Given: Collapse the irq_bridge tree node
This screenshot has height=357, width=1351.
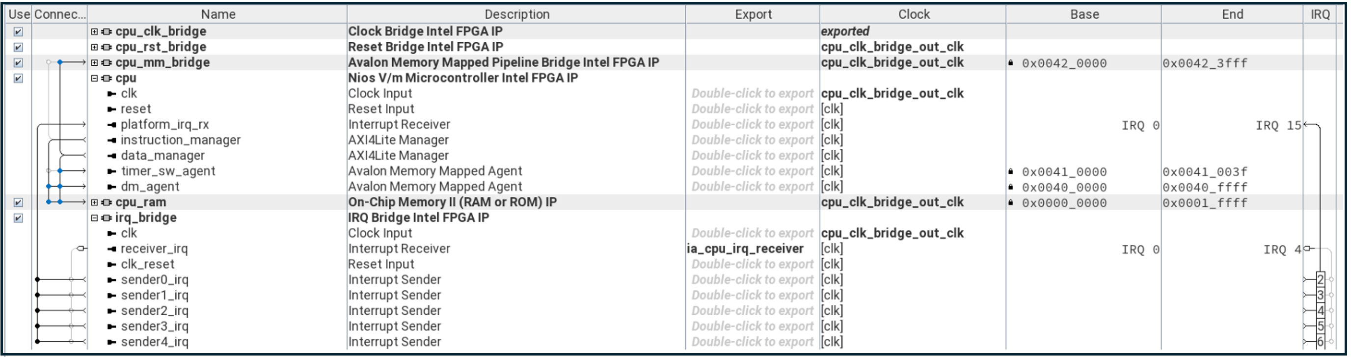Looking at the screenshot, I should tap(94, 218).
